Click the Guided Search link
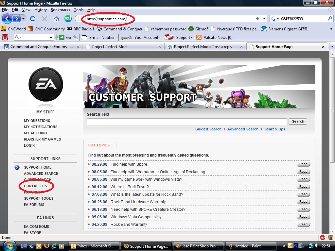Viewport: 335px width, 251px height. [208, 129]
